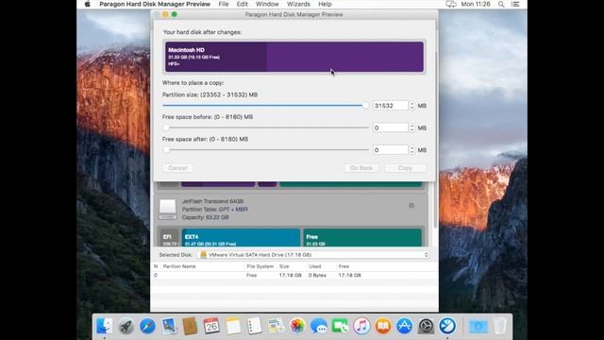This screenshot has height=340, width=604.
Task: Select the Free partition block on JetFlash
Action: pos(362,237)
